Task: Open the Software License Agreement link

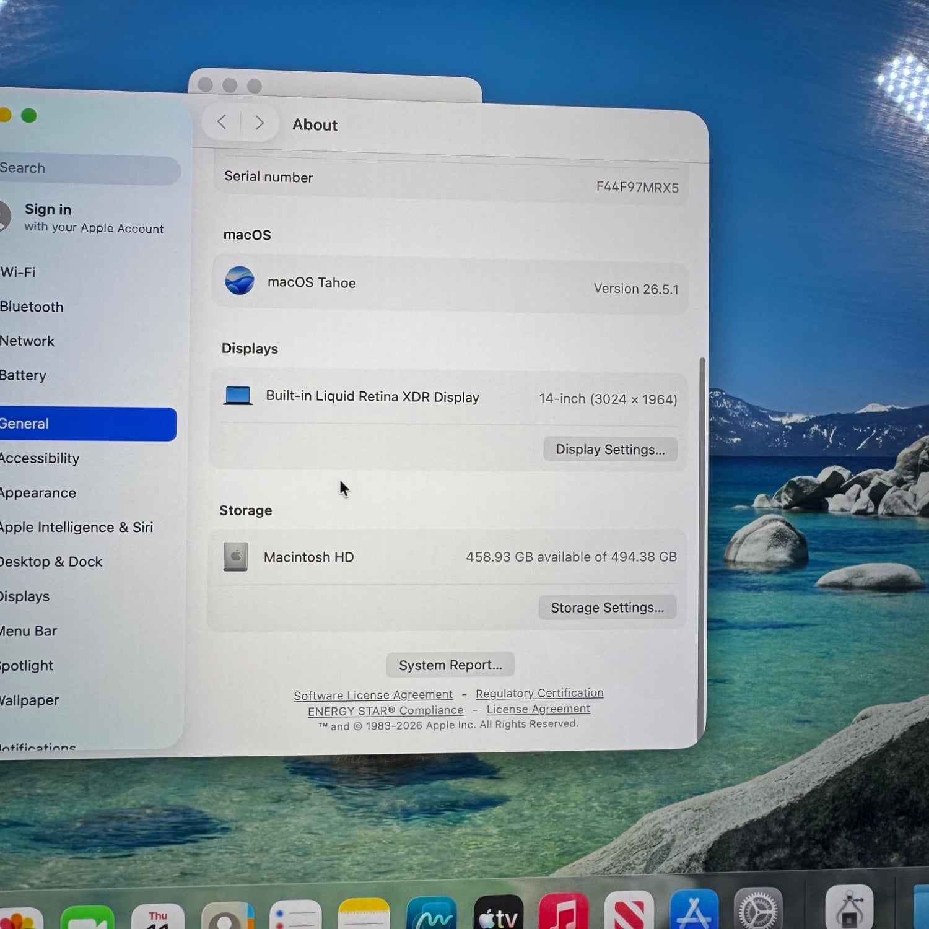Action: [x=373, y=695]
